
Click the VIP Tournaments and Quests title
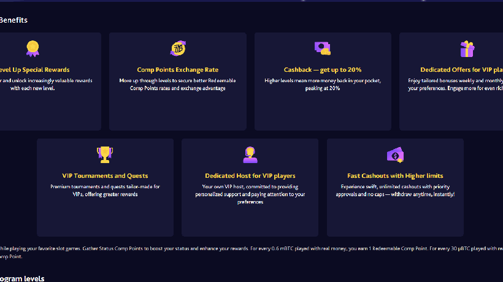click(105, 176)
